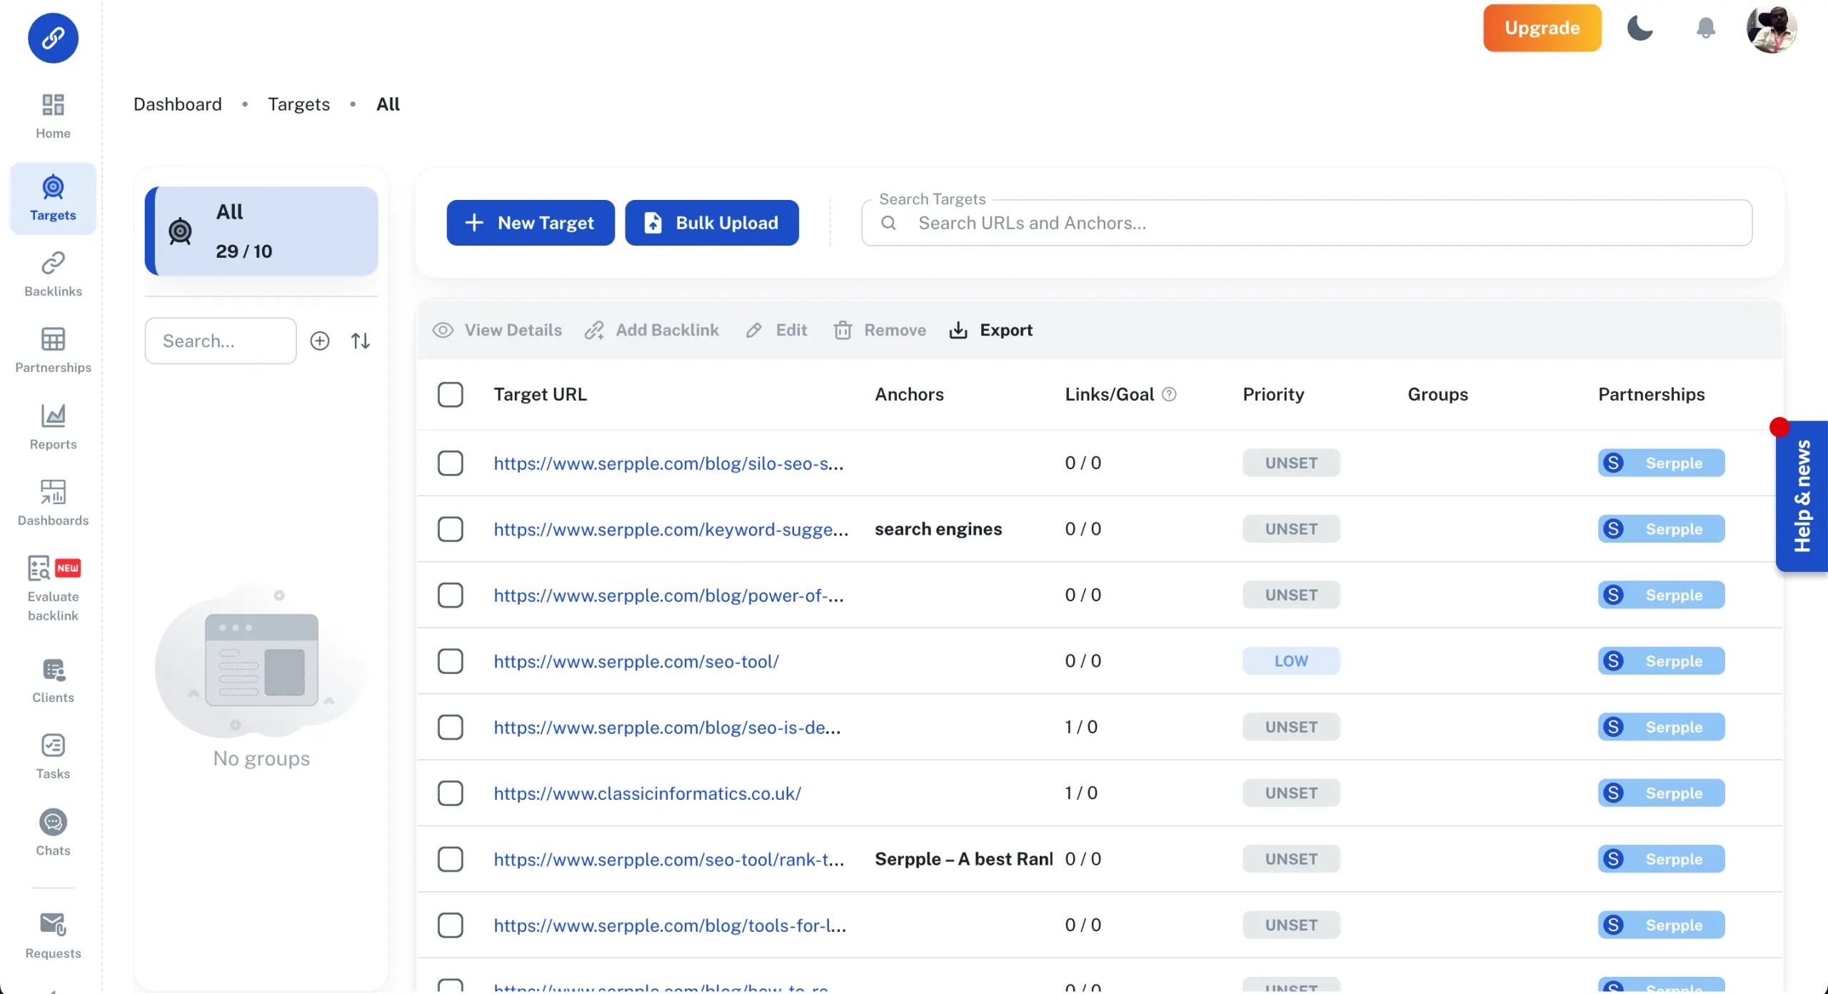Viewport: 1828px width, 994px height.
Task: Go to Dashboard breadcrumb
Action: point(178,104)
